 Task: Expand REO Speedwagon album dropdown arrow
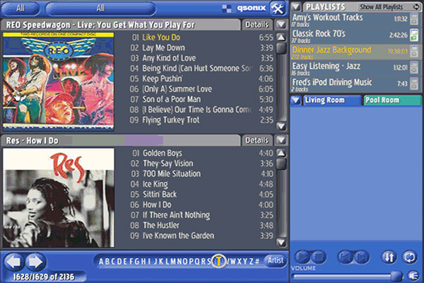281,25
